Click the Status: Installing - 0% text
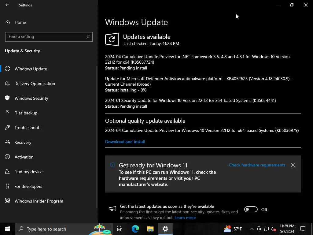The height and width of the screenshot is (235, 313). [126, 90]
